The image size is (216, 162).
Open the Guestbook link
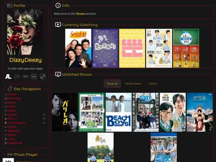tap(15, 143)
